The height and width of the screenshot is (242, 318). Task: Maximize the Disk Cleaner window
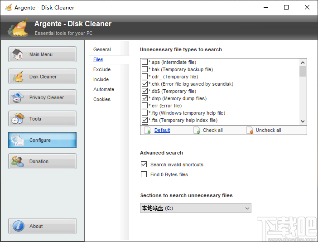click(x=286, y=8)
